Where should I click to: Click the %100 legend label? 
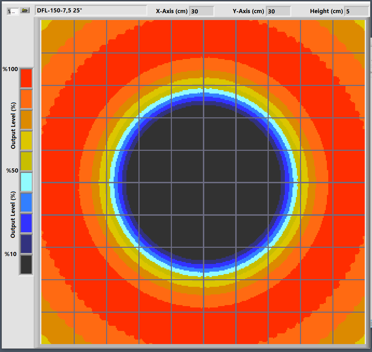pos(10,69)
